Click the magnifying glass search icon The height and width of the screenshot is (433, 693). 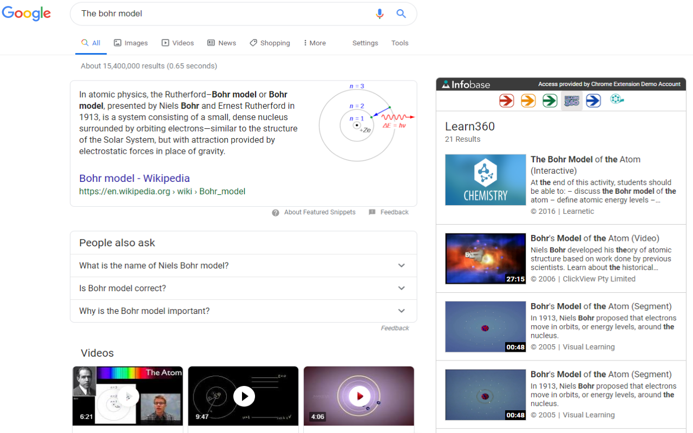tap(401, 13)
